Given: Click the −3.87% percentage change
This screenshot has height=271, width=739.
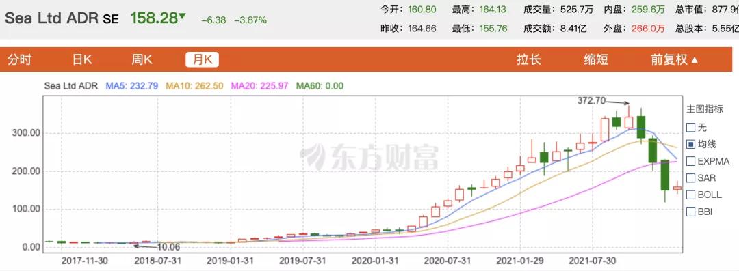Looking at the screenshot, I should tap(250, 20).
